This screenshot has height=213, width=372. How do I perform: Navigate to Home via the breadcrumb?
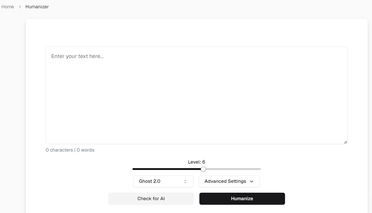coord(7,6)
